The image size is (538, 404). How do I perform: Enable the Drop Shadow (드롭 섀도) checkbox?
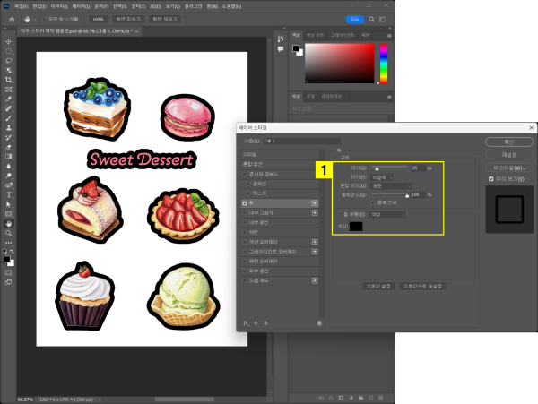tap(245, 280)
